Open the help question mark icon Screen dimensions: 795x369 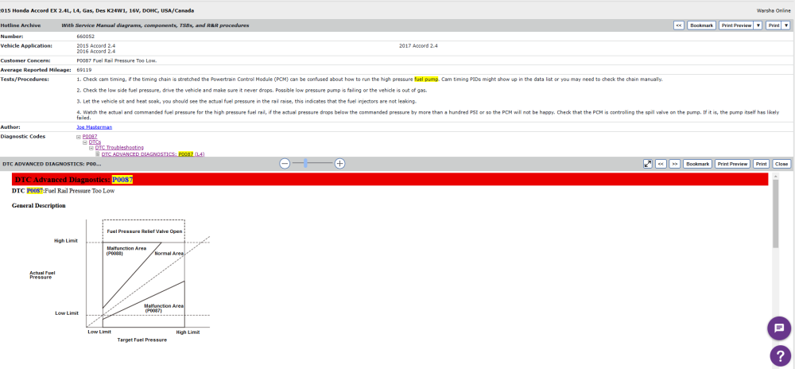pos(781,356)
